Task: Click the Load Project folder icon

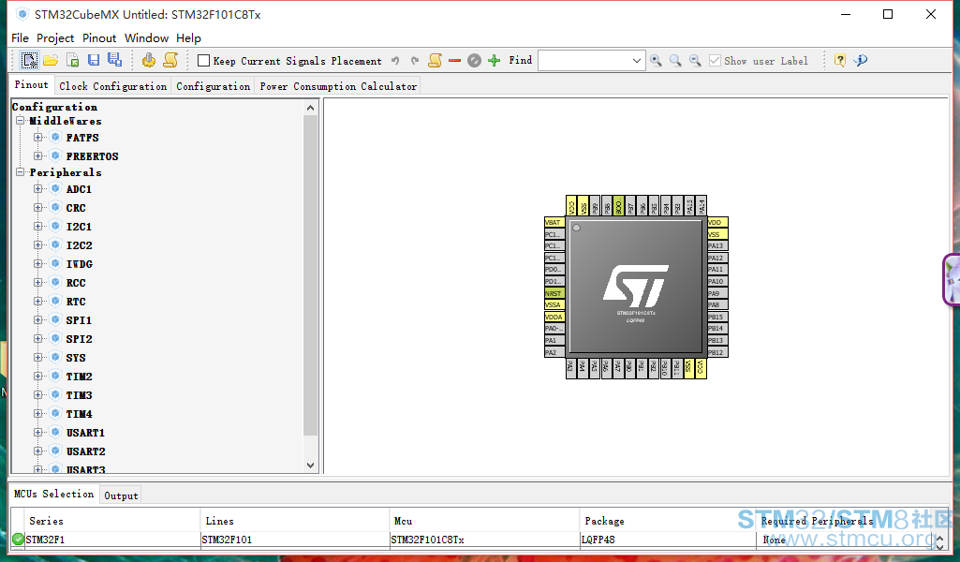Action: 51,60
